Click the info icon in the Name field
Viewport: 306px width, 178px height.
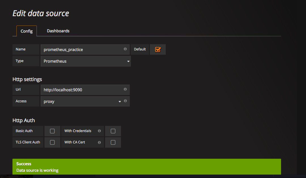125,49
